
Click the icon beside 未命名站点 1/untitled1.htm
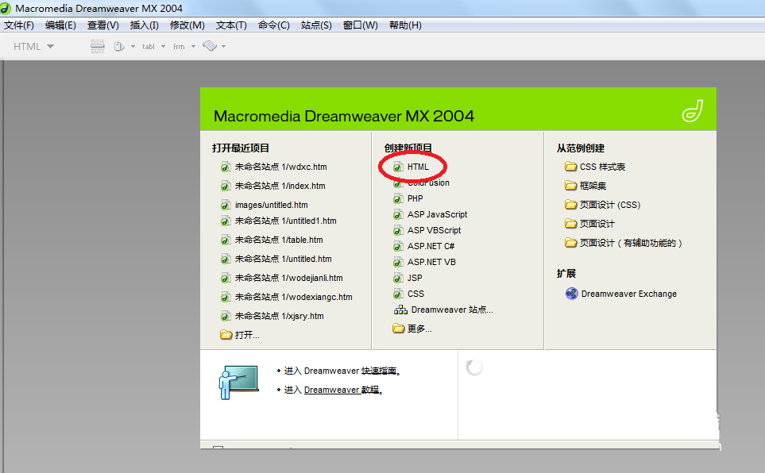(x=226, y=221)
